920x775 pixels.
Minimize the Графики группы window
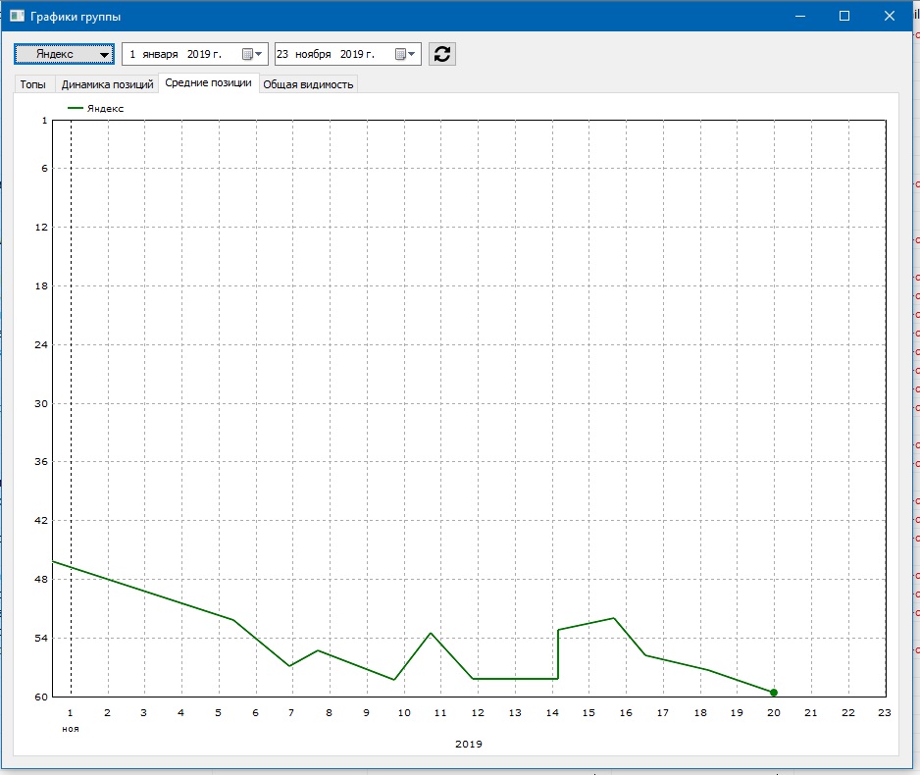click(x=799, y=17)
